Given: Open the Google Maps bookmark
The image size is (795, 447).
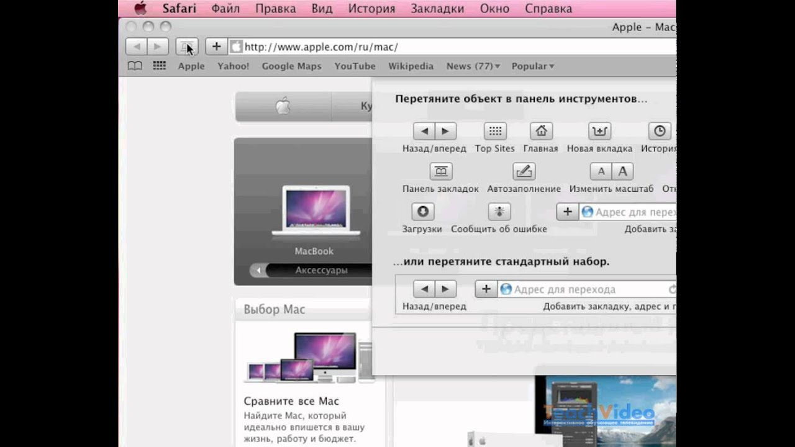Looking at the screenshot, I should [291, 66].
